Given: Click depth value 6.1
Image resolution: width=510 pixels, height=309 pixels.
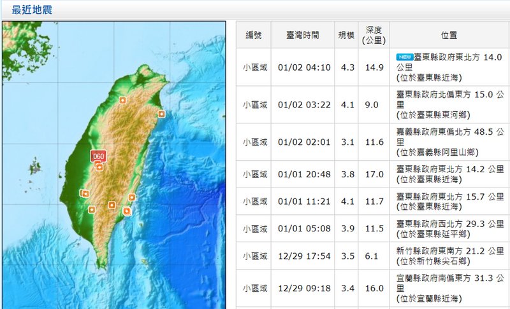Looking at the screenshot, I should [x=372, y=256].
